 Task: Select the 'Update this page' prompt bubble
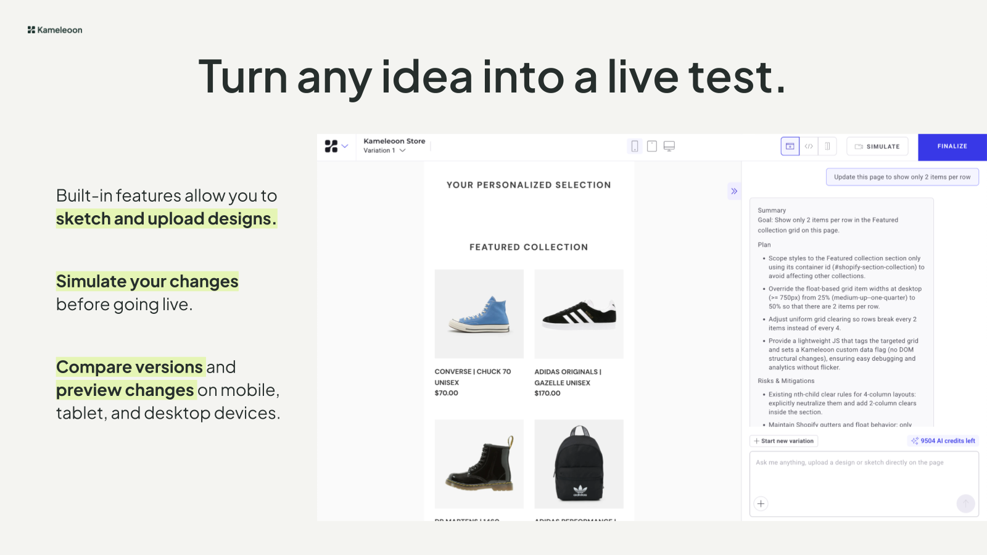point(902,177)
